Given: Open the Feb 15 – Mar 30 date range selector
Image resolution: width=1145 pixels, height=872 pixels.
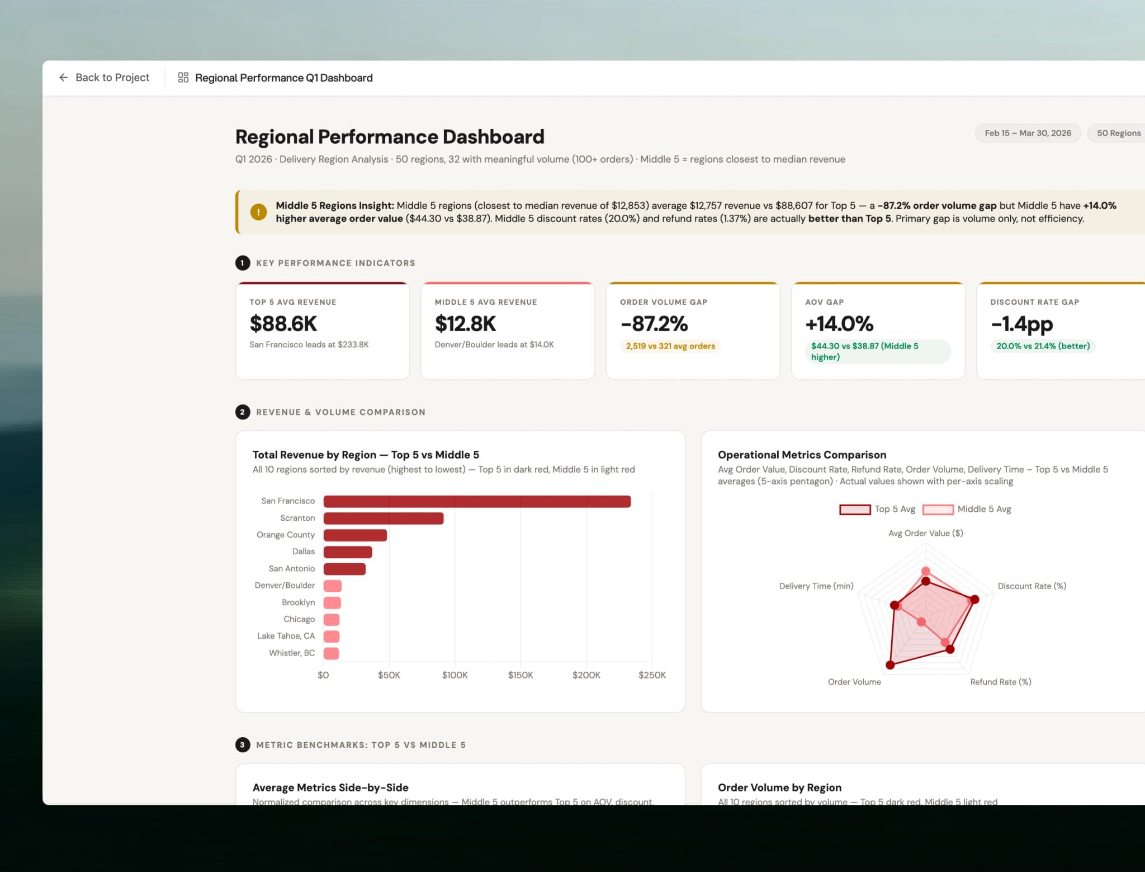Looking at the screenshot, I should coord(1028,133).
